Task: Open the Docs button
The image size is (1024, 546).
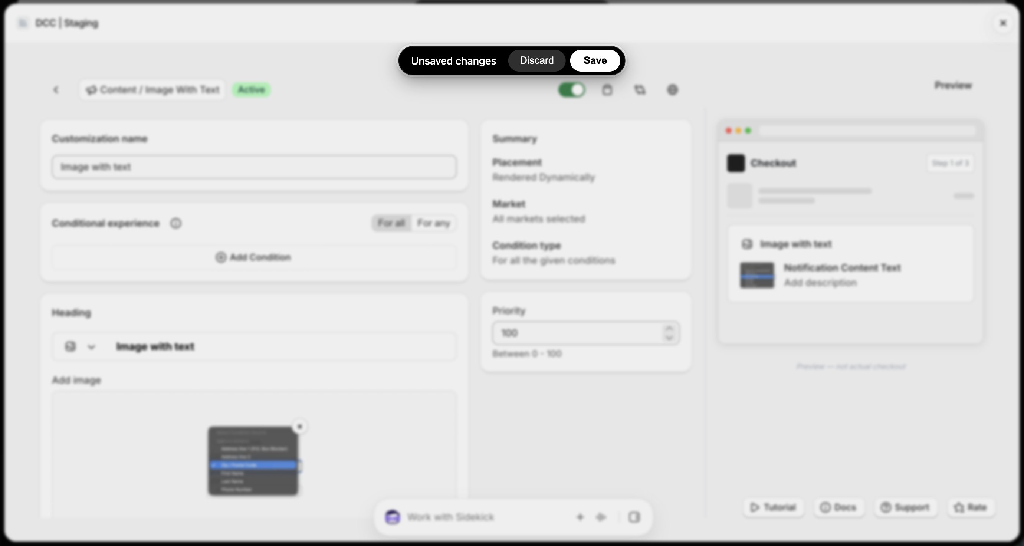Action: 838,507
